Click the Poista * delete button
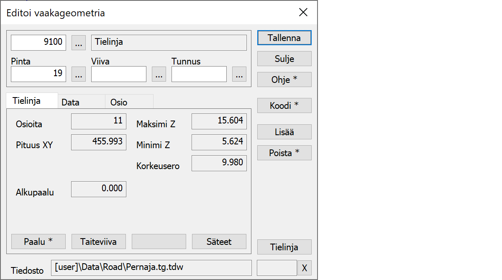The height and width of the screenshot is (280, 502). pos(284,153)
